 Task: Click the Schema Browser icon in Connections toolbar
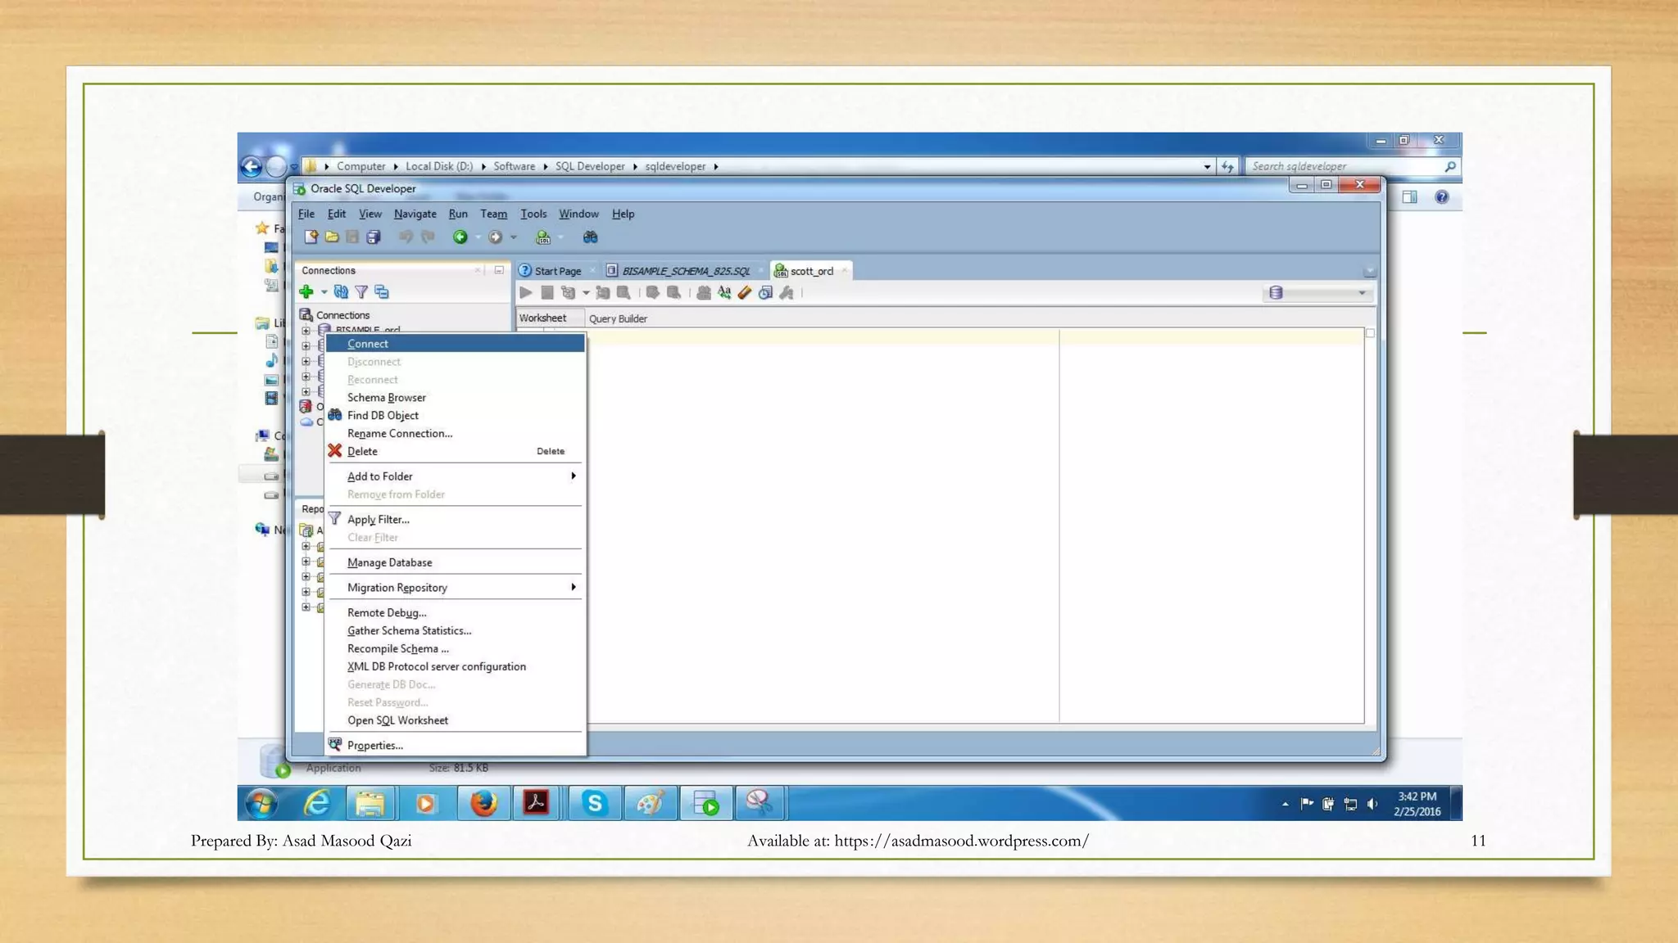click(382, 292)
